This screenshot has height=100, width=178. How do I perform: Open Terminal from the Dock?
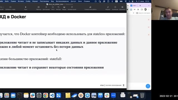coord(19,95)
